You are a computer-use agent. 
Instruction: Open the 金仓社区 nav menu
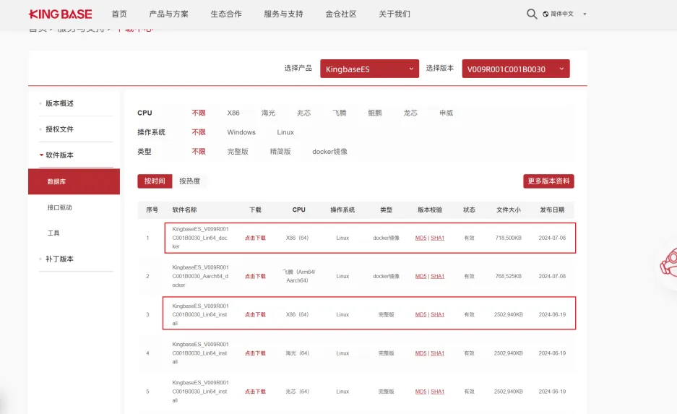point(340,14)
